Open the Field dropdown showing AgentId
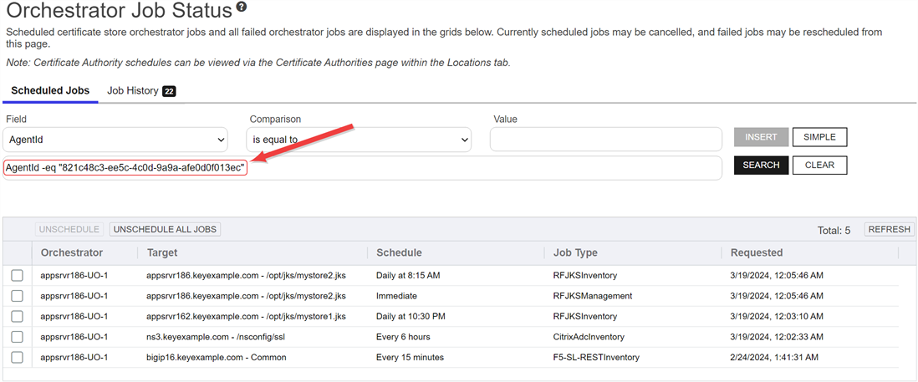The image size is (918, 382). click(116, 140)
